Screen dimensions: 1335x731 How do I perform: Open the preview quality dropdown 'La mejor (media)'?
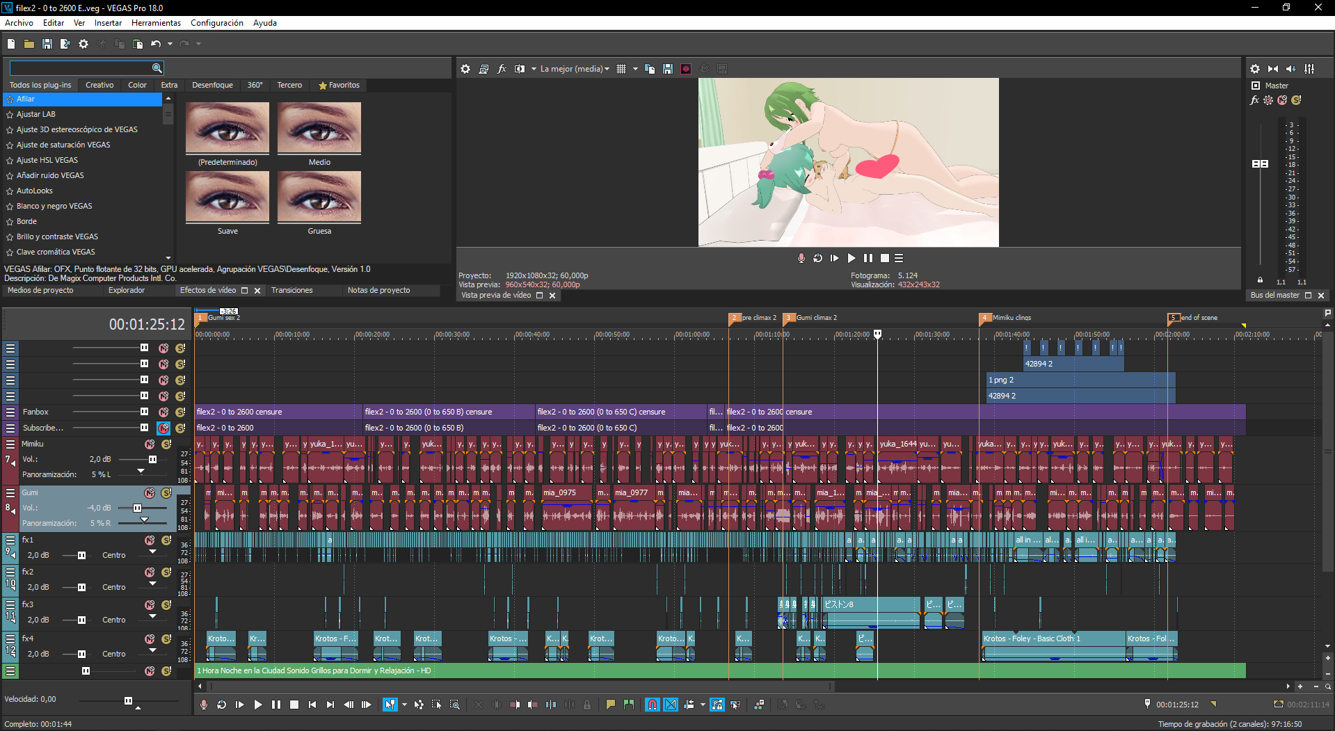(575, 69)
